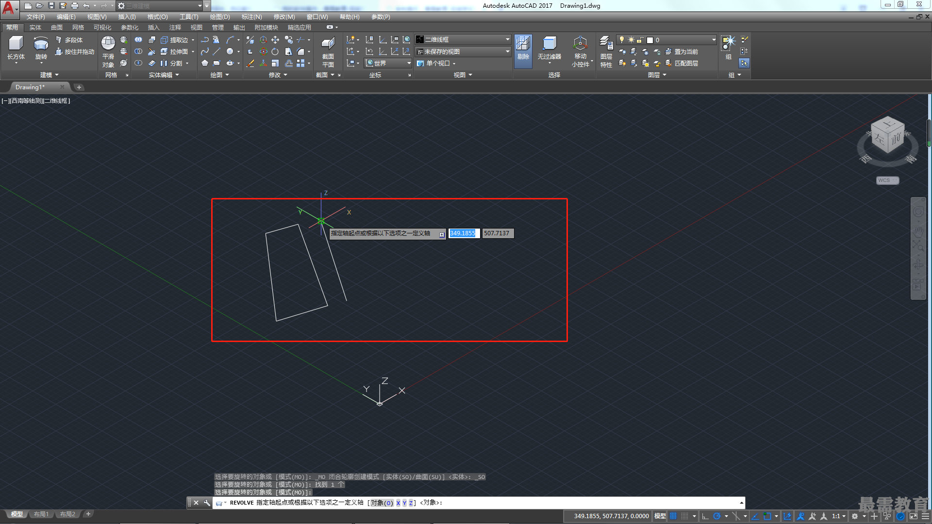This screenshot has width=932, height=524.
Task: Click the Smooth Object (平滑对象) icon
Action: tap(108, 51)
